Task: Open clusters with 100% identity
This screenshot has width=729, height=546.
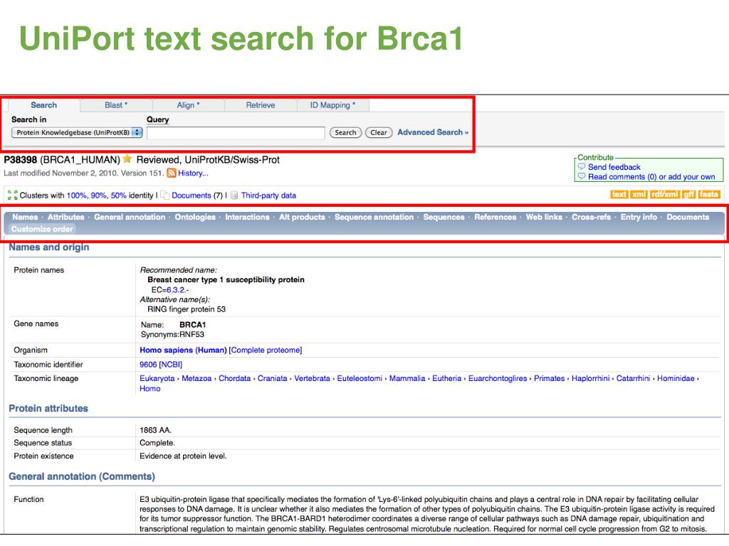Action: 77,196
